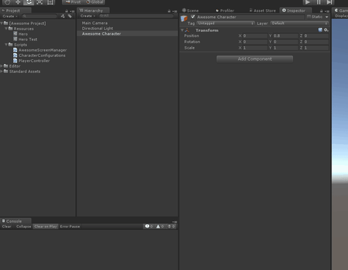Start Play mode with the Play button

tap(308, 2)
